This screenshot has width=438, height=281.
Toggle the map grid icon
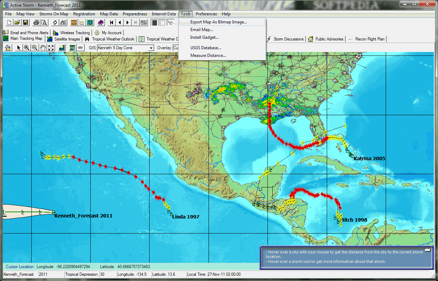click(154, 23)
